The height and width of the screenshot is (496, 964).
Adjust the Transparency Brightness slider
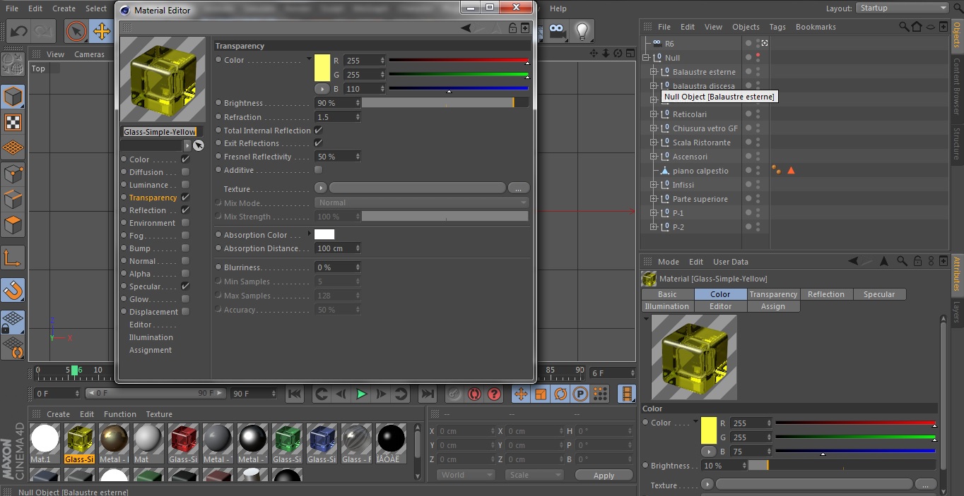point(445,103)
